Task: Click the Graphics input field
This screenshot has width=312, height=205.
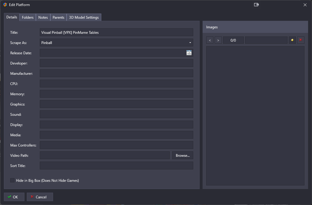Action: click(116, 104)
